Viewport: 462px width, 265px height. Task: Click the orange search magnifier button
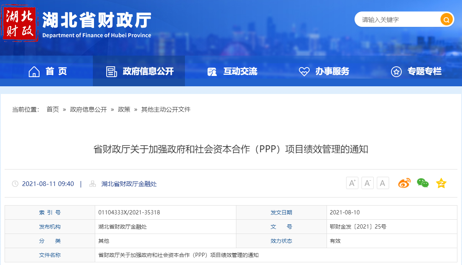pos(446,19)
